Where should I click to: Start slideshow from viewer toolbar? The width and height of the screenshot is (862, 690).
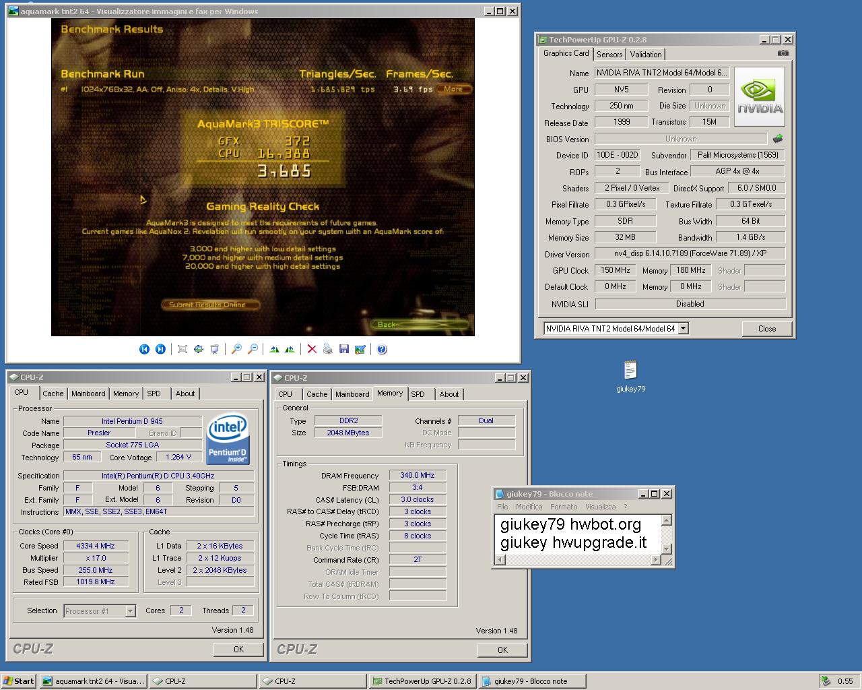click(x=215, y=349)
